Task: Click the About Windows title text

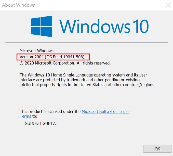Action: 18,5
